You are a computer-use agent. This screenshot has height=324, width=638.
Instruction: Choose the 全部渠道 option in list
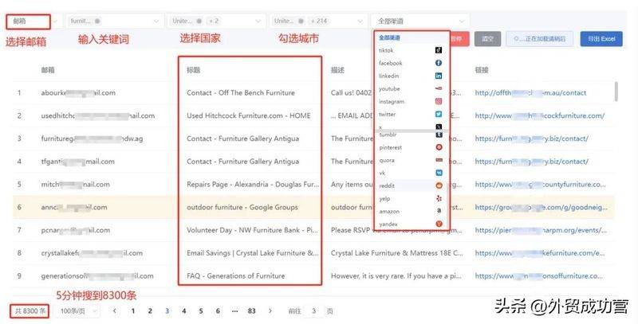(x=390, y=37)
